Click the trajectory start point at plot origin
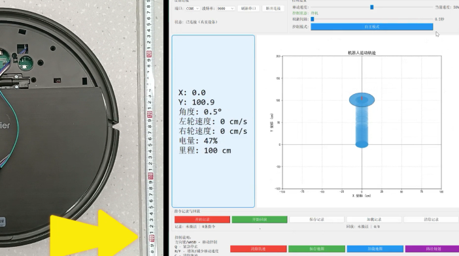The height and width of the screenshot is (256, 459). 362,144
